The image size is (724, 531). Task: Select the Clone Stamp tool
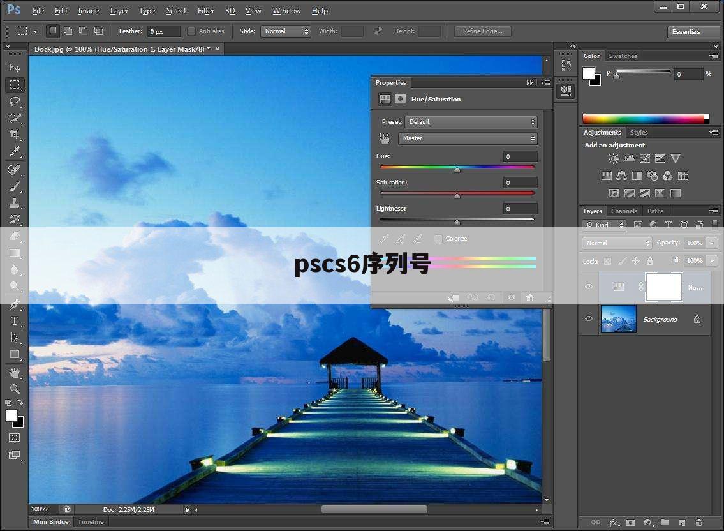coord(15,202)
